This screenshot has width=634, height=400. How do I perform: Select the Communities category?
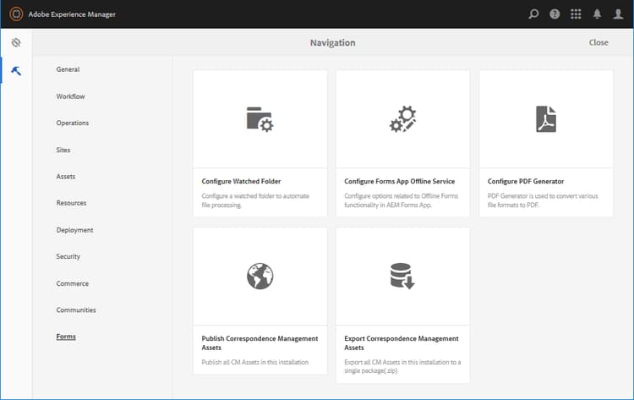(x=76, y=310)
